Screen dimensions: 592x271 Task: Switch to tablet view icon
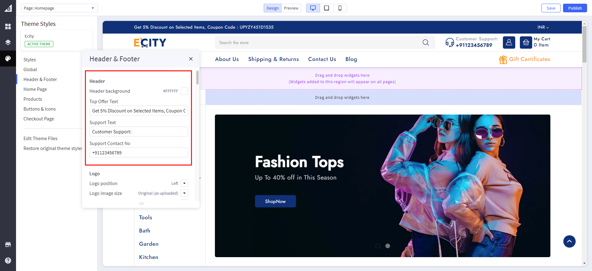point(327,8)
